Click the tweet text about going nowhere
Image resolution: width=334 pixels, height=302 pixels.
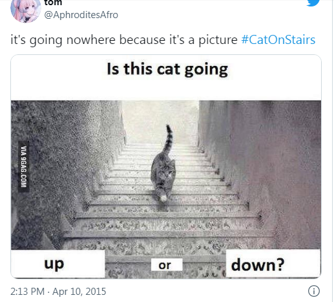click(124, 40)
